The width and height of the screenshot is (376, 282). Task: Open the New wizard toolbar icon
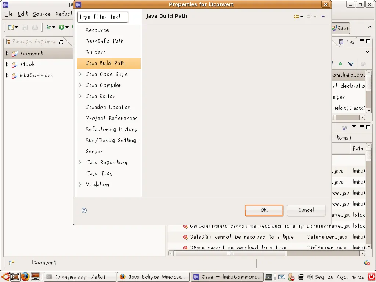11,27
